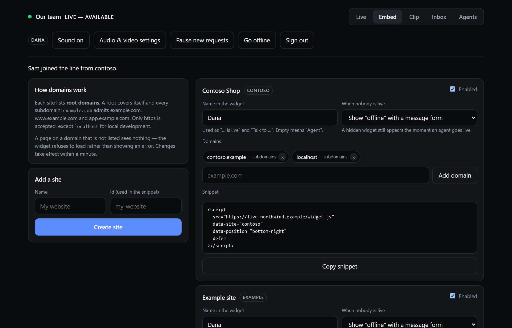Click the 'How domains work' heading
Screen dimensions: 512x328
pyautogui.click(x=61, y=90)
